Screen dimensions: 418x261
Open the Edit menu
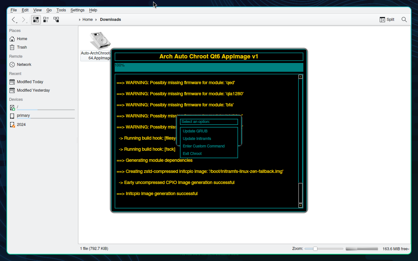coord(25,10)
